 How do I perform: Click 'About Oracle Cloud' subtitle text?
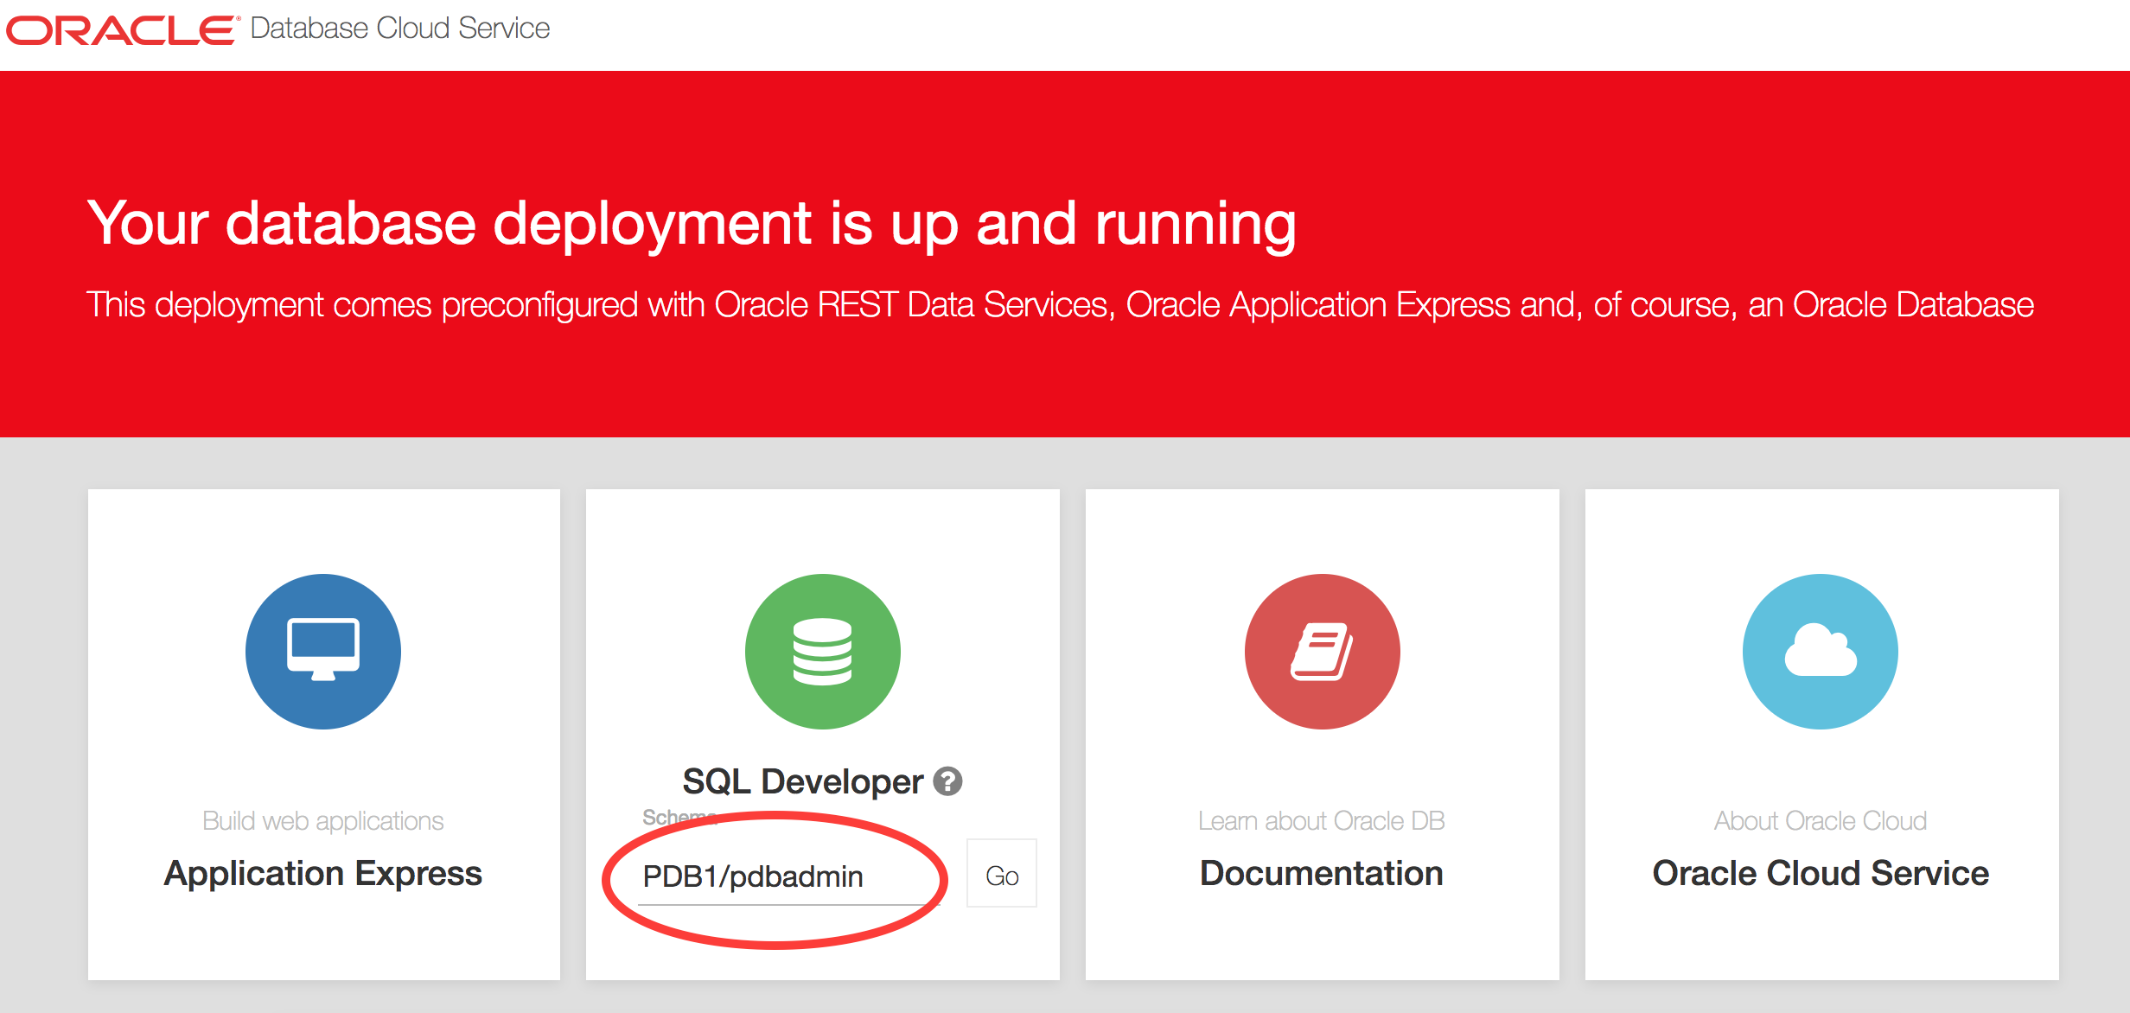[1820, 820]
